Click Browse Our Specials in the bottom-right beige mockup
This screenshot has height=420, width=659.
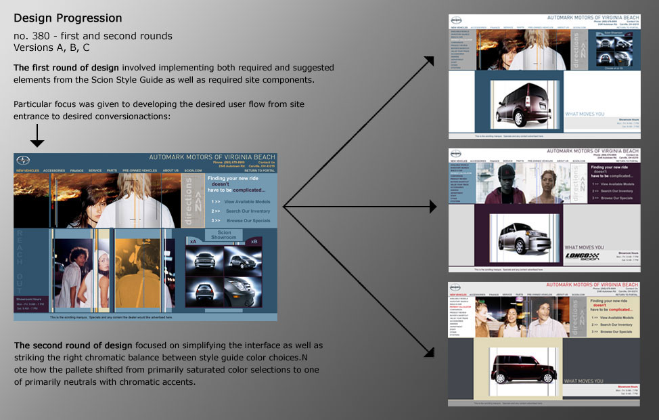616,332
